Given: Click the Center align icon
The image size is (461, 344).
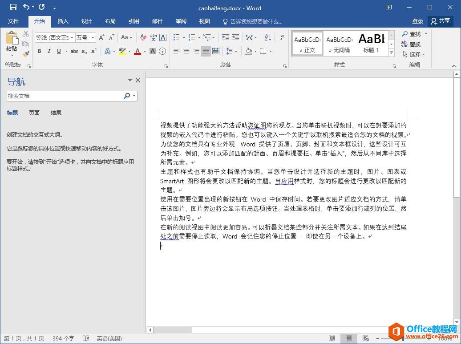Looking at the screenshot, I should [186, 51].
